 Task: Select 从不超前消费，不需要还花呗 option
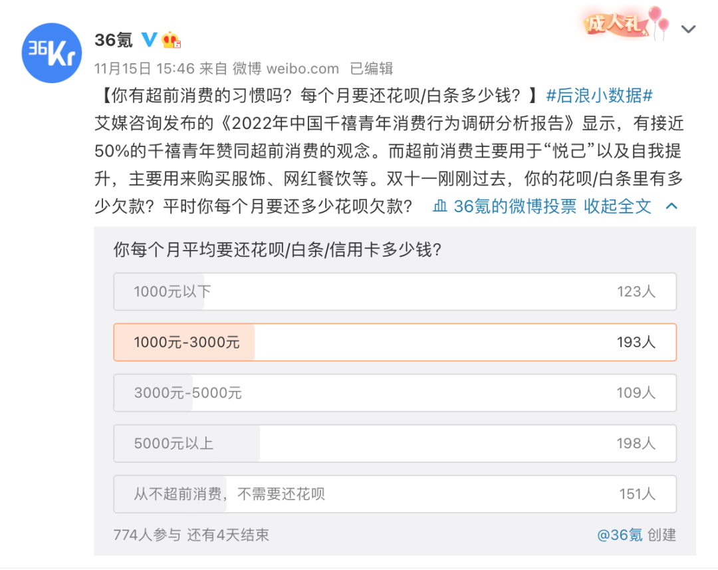pos(395,494)
